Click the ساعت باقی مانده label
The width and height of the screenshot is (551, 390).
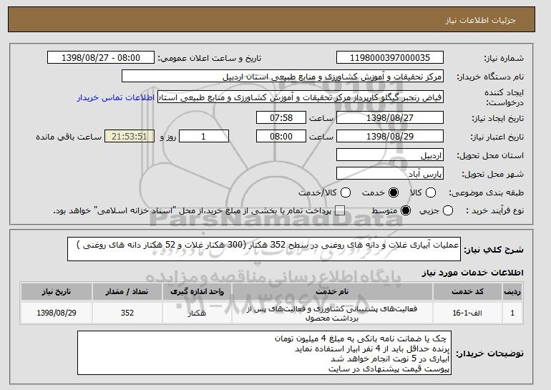[x=69, y=137]
